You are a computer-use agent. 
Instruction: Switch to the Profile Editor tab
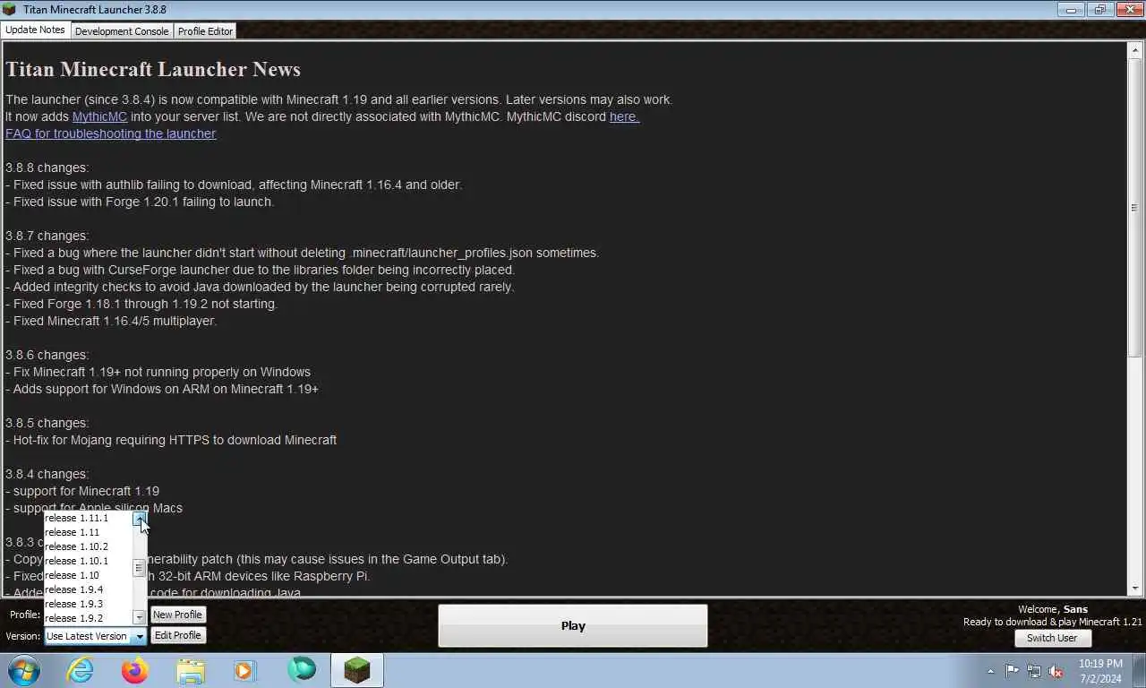click(x=205, y=31)
